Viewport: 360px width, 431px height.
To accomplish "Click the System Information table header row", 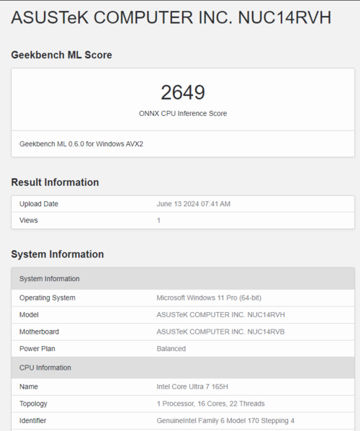I will click(183, 279).
